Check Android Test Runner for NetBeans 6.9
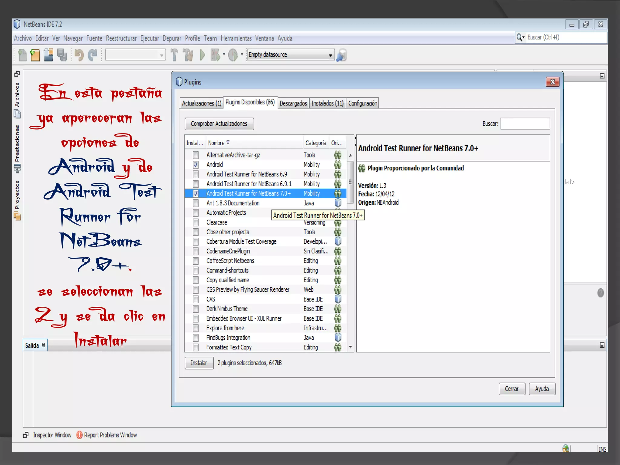This screenshot has height=465, width=620. click(196, 174)
